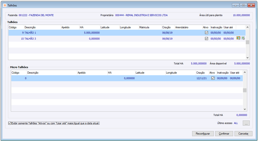Click 'Usar até' date in Micro Talhões row

pos(235,78)
